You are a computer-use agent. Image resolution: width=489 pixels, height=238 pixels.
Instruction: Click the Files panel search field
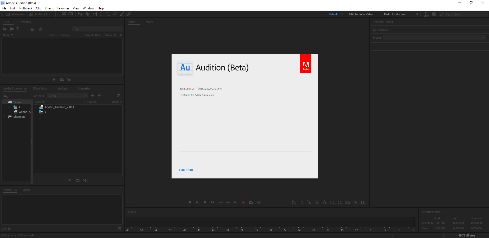tap(98, 29)
